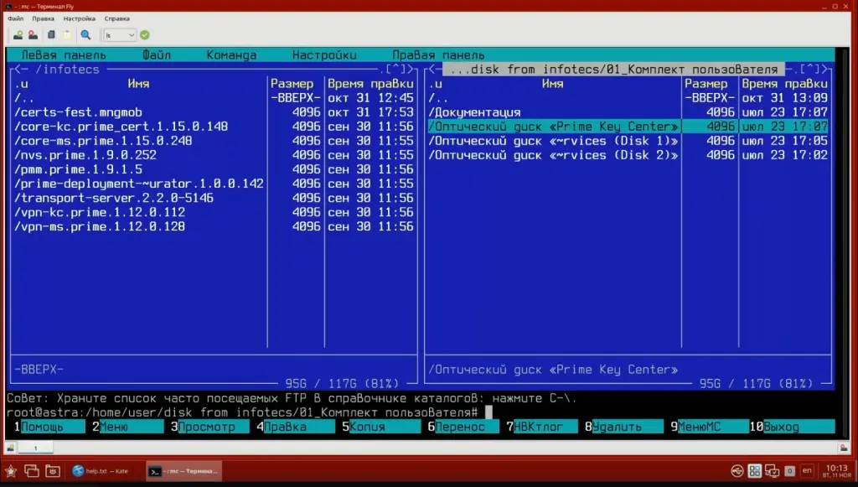
Task: Click the F2 Меню function key
Action: point(127,427)
